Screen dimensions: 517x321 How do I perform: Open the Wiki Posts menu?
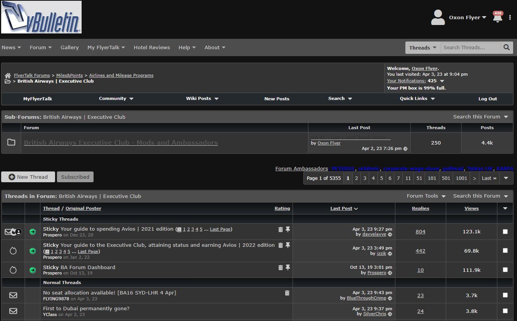click(x=202, y=98)
